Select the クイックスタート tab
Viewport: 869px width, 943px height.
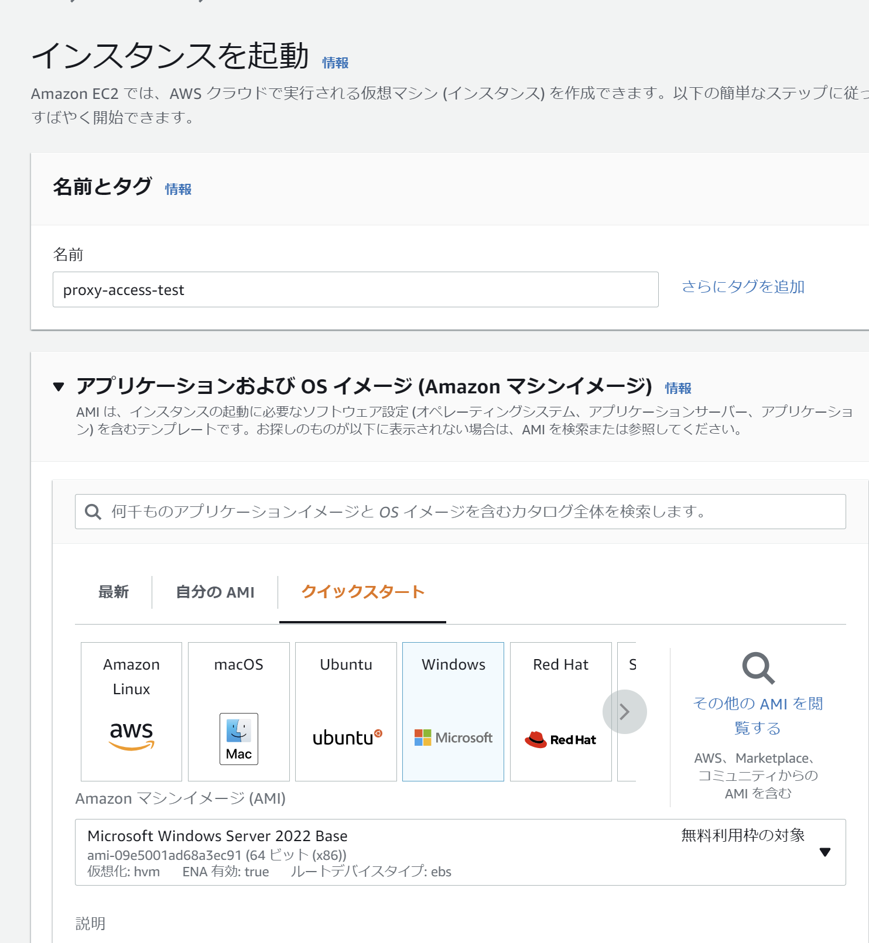coord(363,592)
